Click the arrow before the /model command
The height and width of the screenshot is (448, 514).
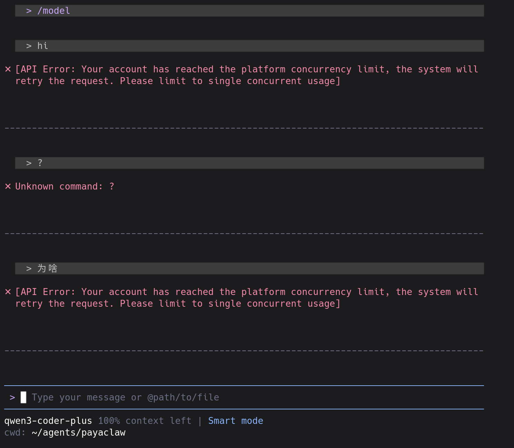(x=29, y=11)
